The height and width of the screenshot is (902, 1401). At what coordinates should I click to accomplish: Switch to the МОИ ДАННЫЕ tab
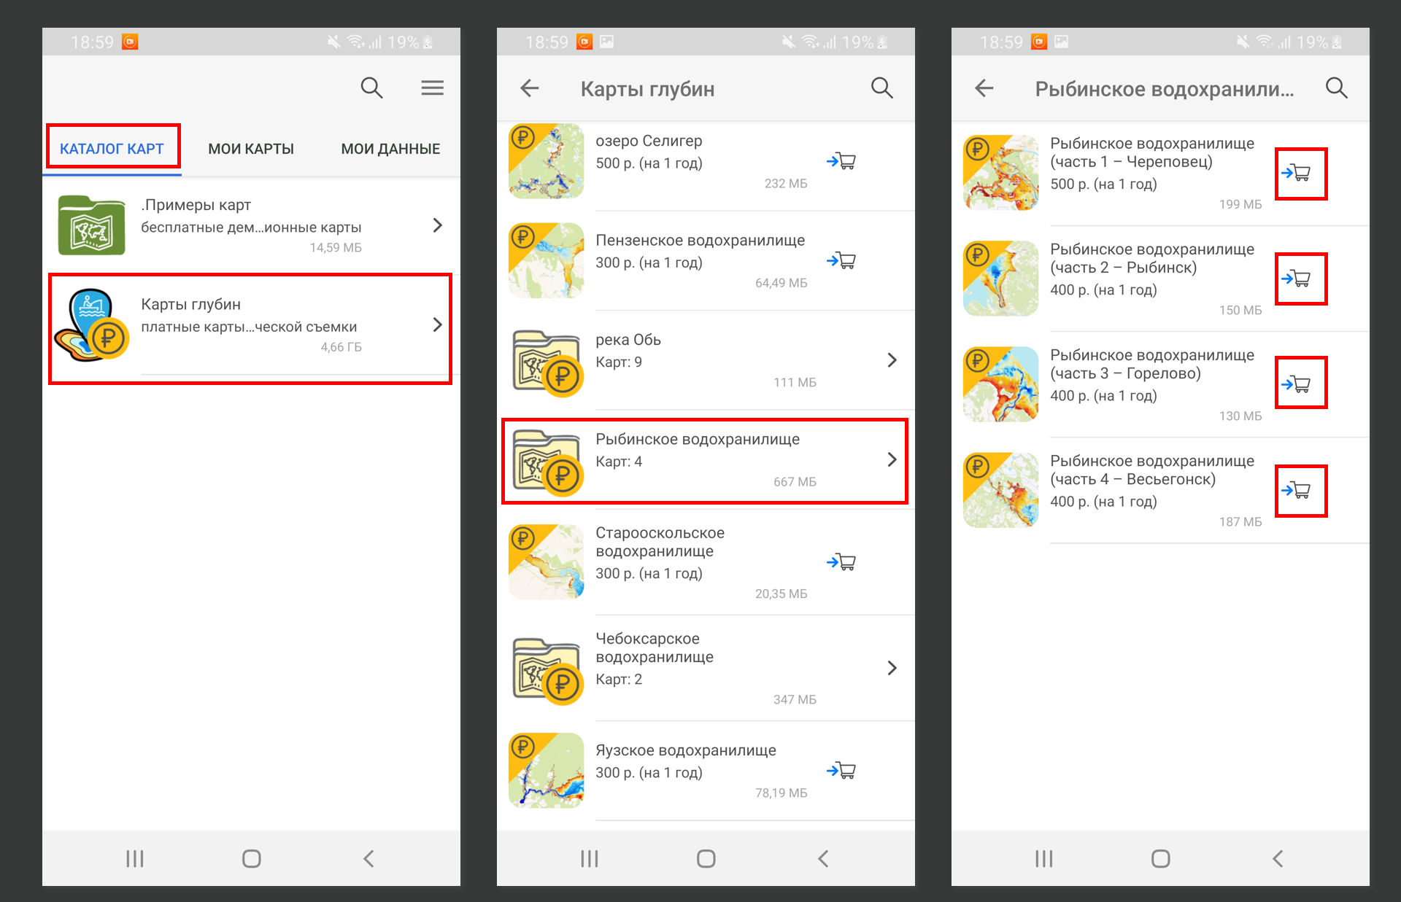(390, 149)
